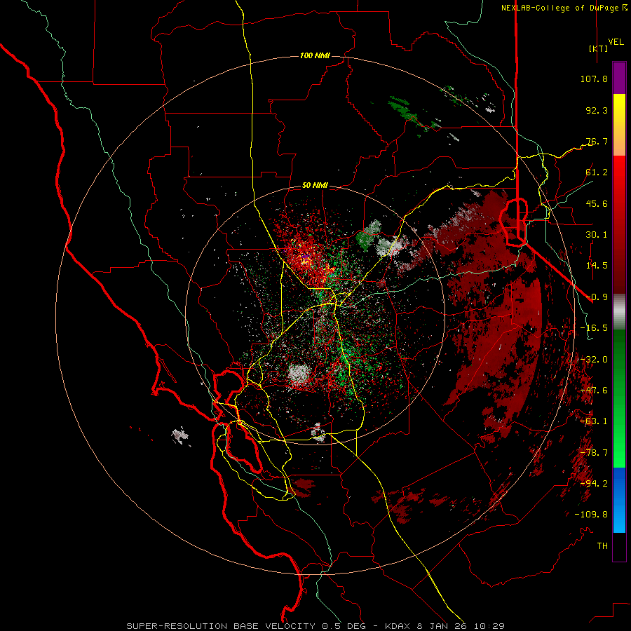Click the 50 NMI range ring label
This screenshot has height=631, width=631.
coord(315,185)
